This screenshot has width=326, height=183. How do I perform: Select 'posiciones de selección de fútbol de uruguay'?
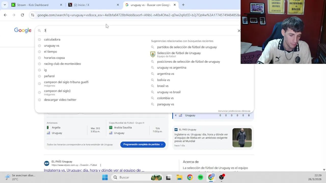pyautogui.click(x=188, y=62)
